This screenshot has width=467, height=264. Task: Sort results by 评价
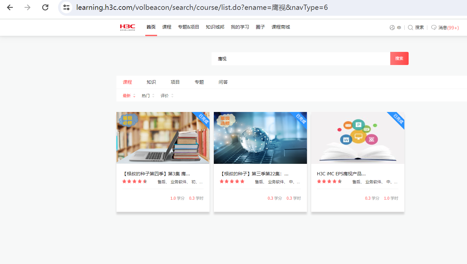coord(167,96)
